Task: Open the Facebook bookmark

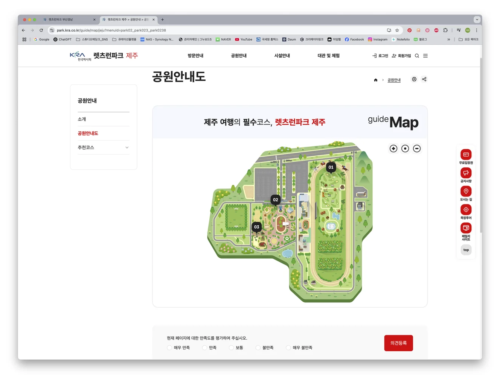Action: pos(354,39)
